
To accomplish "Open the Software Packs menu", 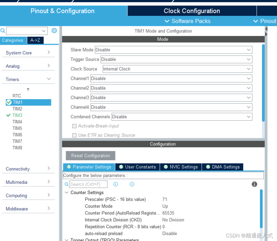I will (x=187, y=21).
